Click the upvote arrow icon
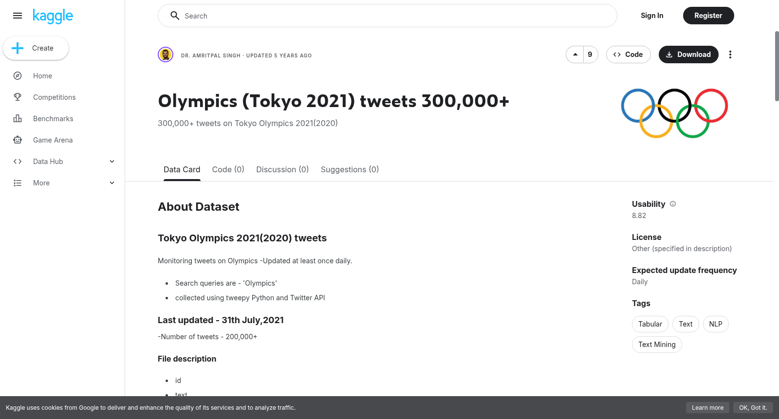 575,55
